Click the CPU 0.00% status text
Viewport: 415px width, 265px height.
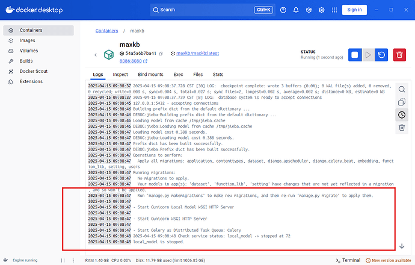tap(121, 261)
